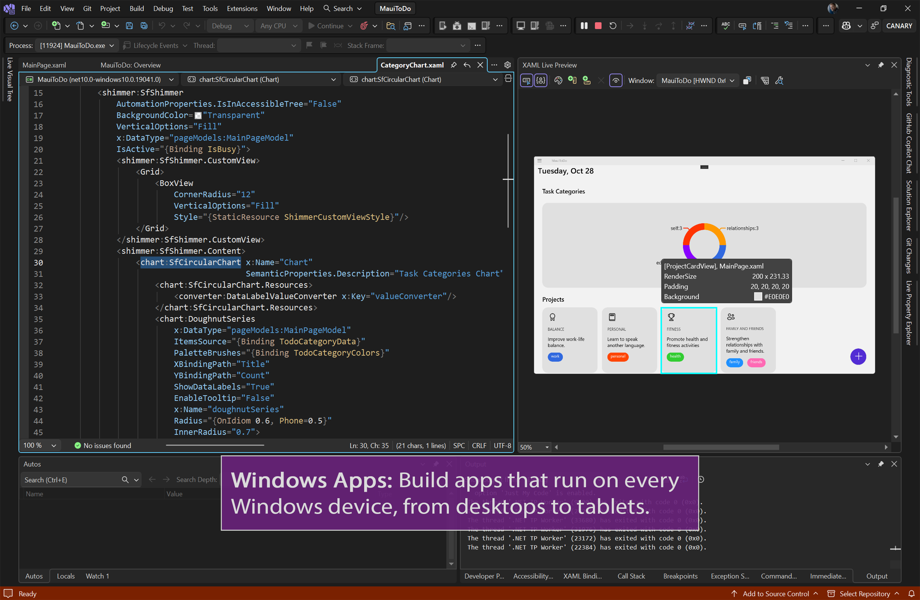Add a vertical ruler to the Live Preview
The image size is (920, 600).
click(573, 81)
